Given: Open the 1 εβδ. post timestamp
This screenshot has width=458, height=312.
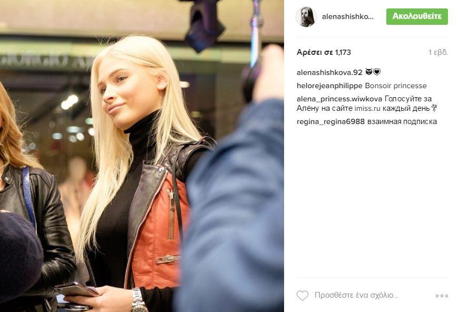Looking at the screenshot, I should tap(438, 52).
